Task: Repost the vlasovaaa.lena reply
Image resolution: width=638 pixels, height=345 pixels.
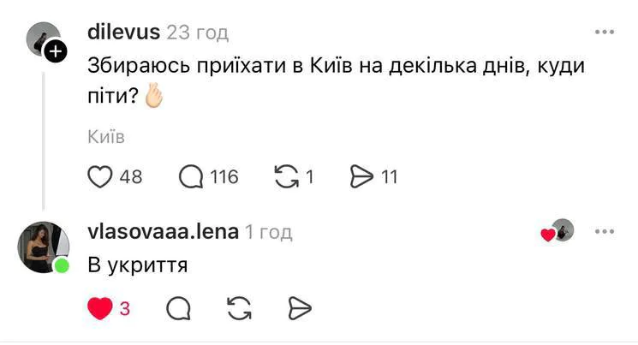Action: click(x=237, y=309)
